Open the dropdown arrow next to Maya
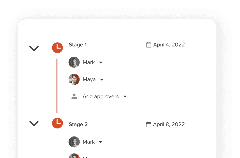 (x=102, y=80)
